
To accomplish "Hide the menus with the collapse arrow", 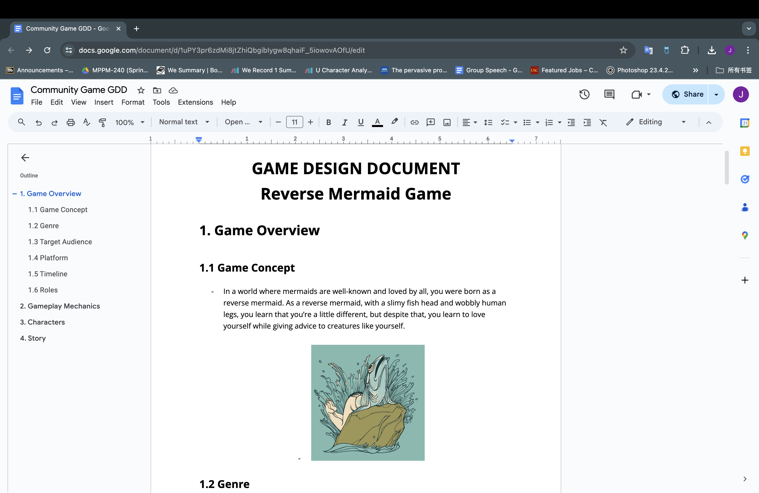I will (708, 122).
